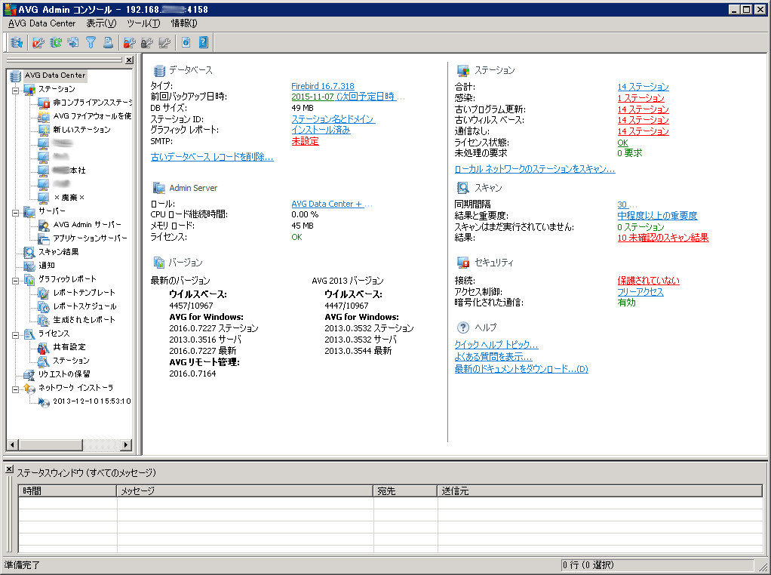Click the ステーション名とドメイン link
The width and height of the screenshot is (771, 575).
click(x=333, y=119)
